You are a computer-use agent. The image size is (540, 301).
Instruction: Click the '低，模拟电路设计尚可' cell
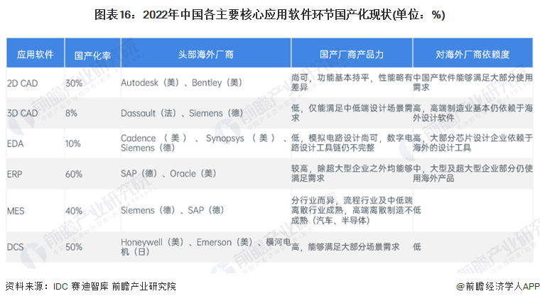352,143
